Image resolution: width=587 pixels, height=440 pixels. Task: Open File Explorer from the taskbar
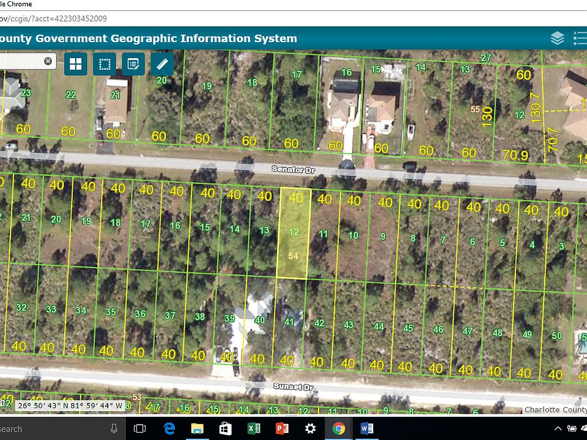point(198,429)
